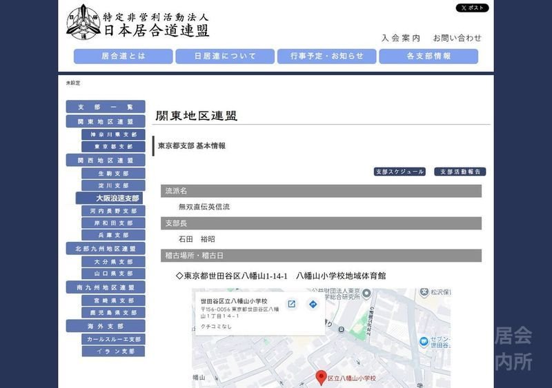Click the X ポスト share button

[472, 8]
